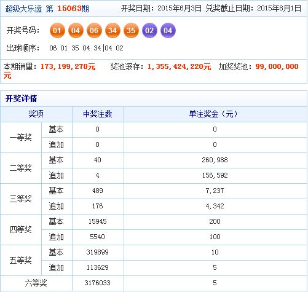
Task: Click the orange 04 lottery ball
Action: [76, 31]
